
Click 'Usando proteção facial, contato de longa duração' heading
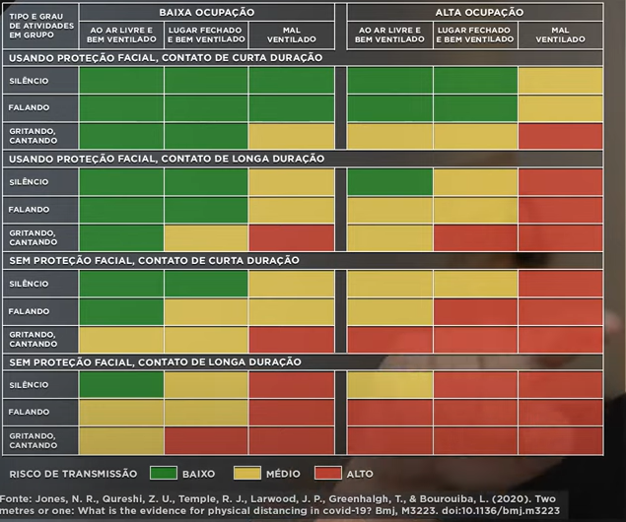click(x=166, y=159)
